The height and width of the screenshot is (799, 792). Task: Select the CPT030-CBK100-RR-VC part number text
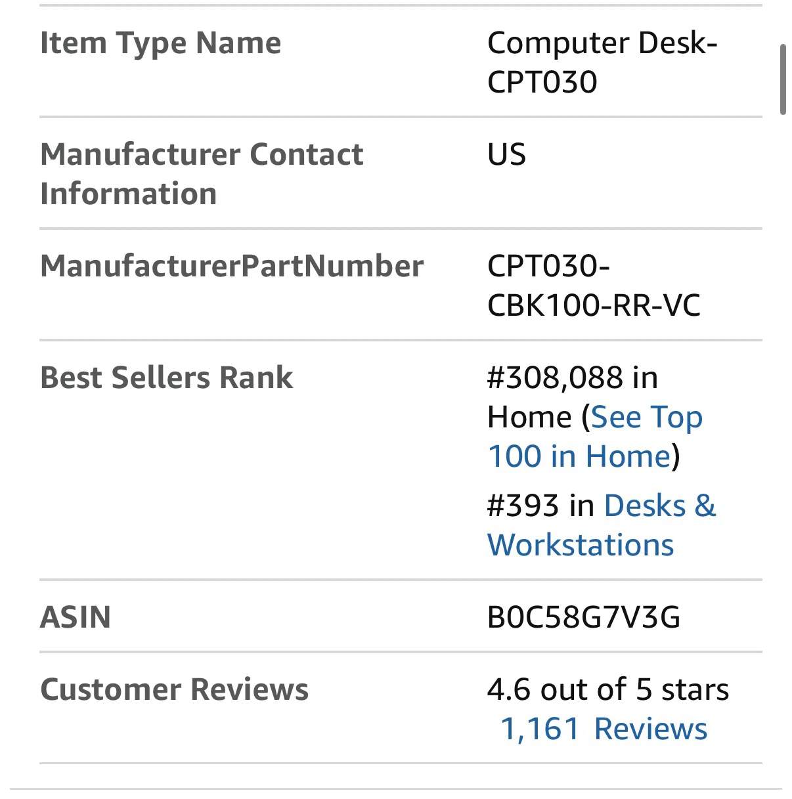[x=594, y=286]
